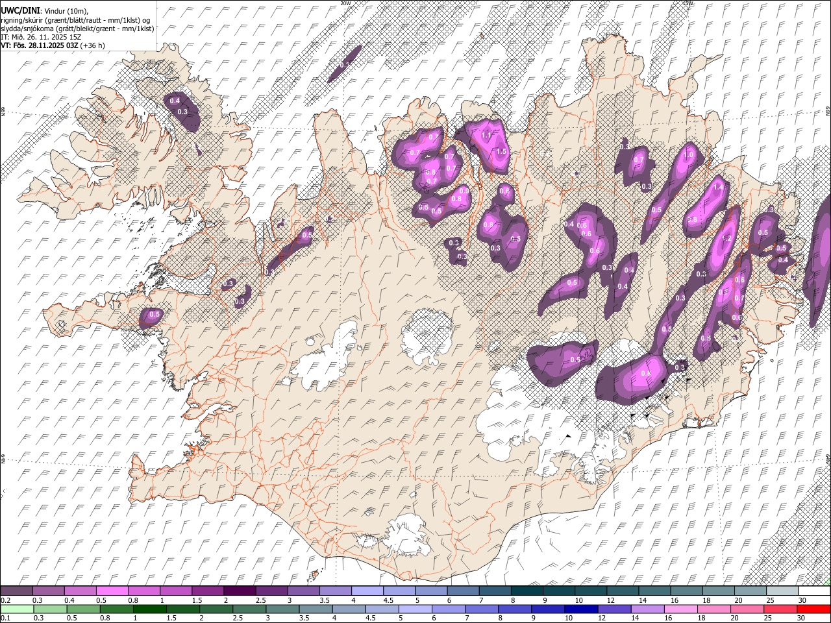Image resolution: width=831 pixels, height=623 pixels.
Task: Click the 1.4 snowfall value on map
Action: pyautogui.click(x=718, y=187)
